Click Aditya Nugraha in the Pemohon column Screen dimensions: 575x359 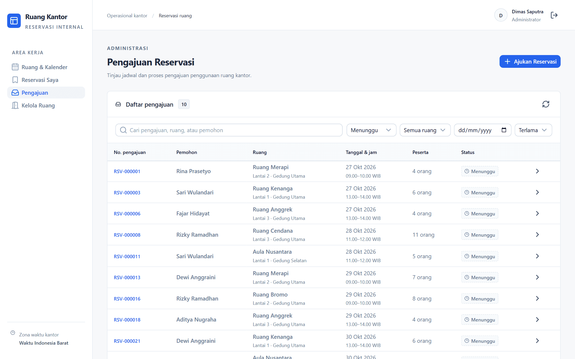[196, 320]
